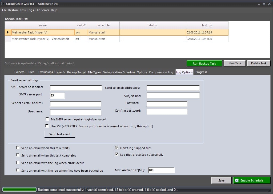Open the Task menu

(x=23, y=10)
